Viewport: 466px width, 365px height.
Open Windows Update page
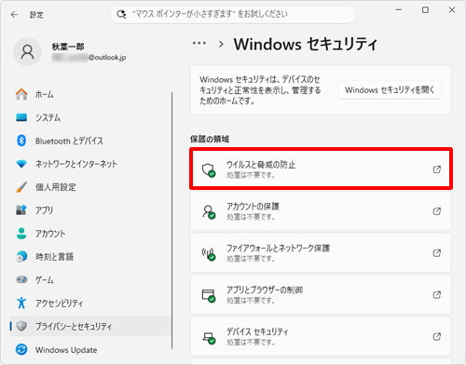pos(90,350)
